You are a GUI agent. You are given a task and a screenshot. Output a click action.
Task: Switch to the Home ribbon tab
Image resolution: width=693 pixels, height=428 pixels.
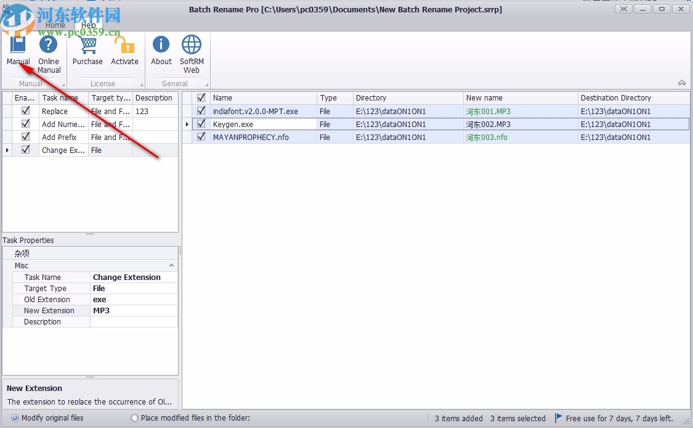point(55,25)
